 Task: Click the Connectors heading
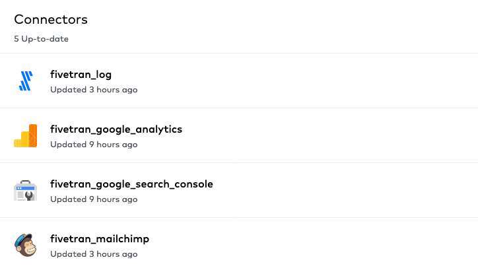coord(51,20)
